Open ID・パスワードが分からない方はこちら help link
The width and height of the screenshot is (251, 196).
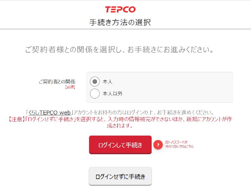[179, 144]
